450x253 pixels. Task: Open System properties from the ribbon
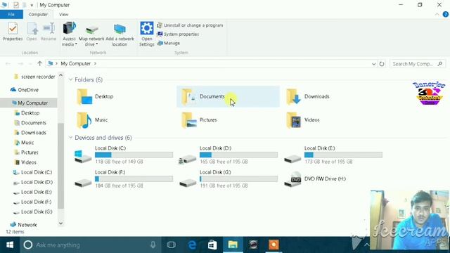(178, 34)
